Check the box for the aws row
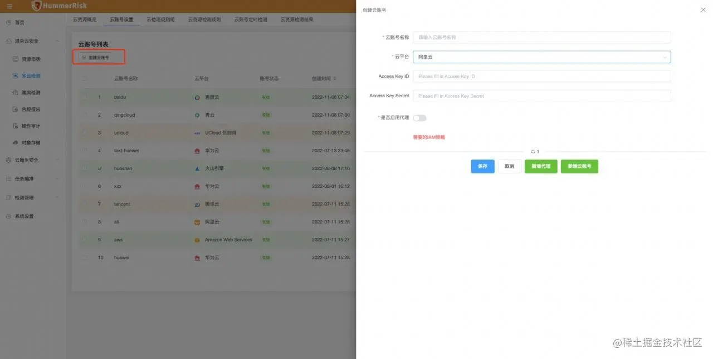The height and width of the screenshot is (359, 713). (85, 240)
